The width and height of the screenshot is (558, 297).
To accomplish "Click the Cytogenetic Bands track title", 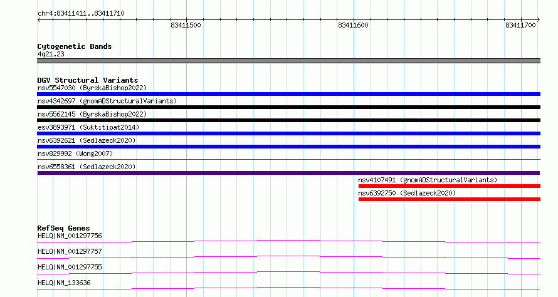I will coord(75,46).
